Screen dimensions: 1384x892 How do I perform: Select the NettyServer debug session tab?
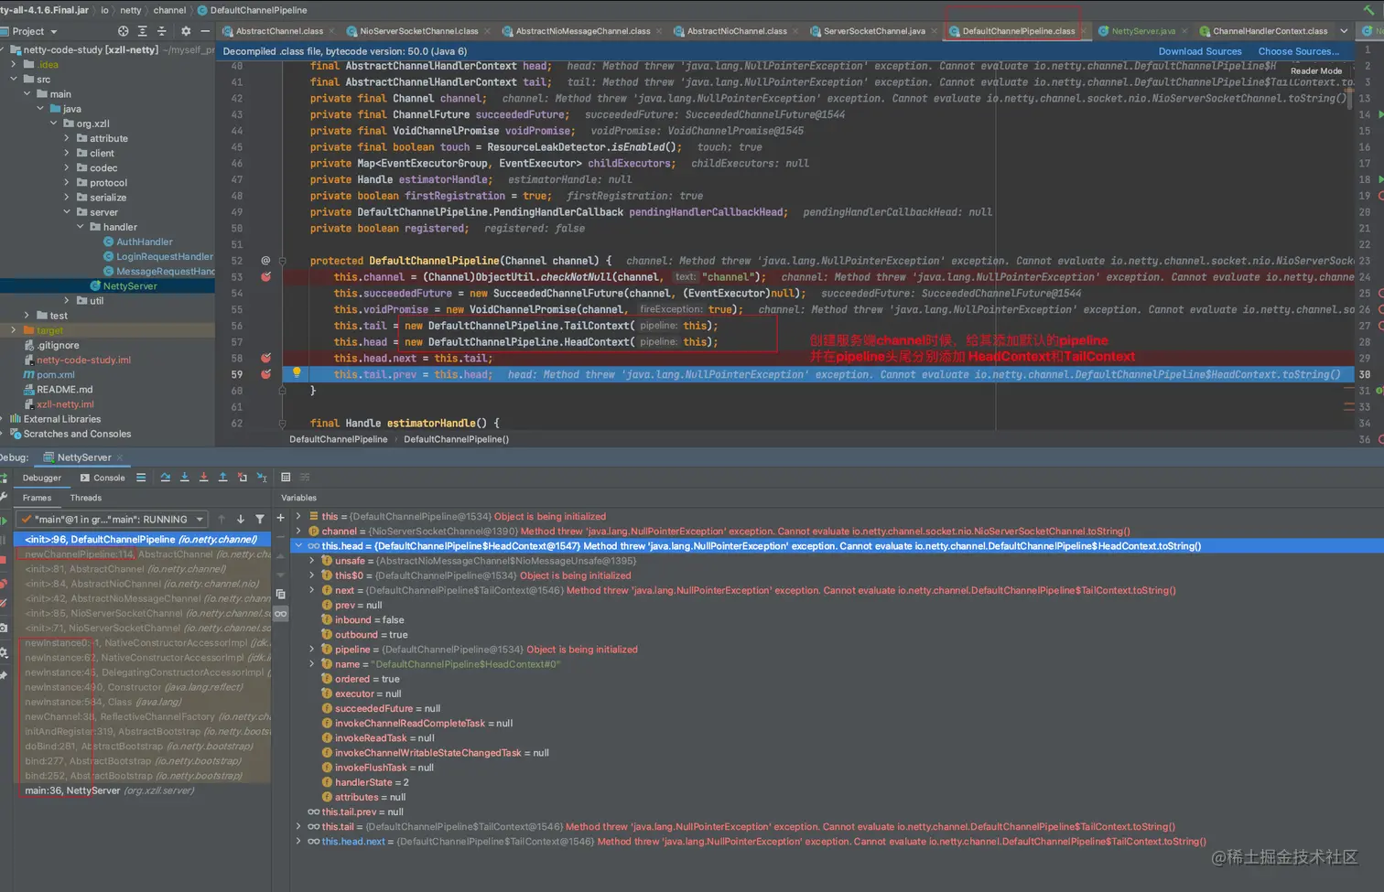83,457
